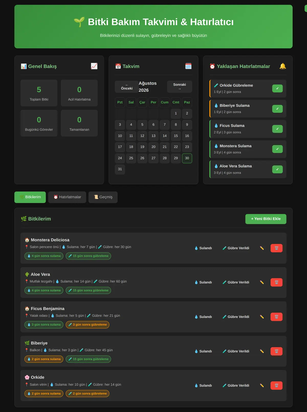Select day 7 in the calendar
This screenshot has height=412, width=307.
click(x=165, y=125)
